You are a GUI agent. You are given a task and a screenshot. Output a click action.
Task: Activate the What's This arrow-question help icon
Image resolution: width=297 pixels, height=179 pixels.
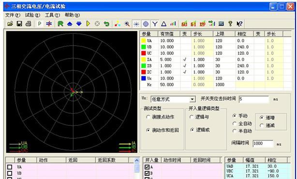coord(239,24)
